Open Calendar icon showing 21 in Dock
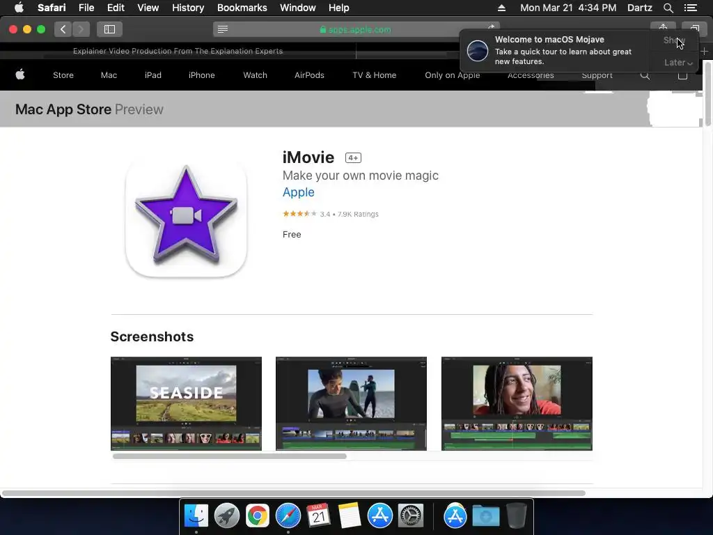 point(318,516)
